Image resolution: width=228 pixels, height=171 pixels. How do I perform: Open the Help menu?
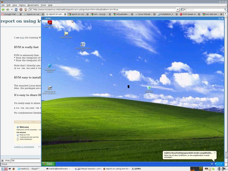(50, 5)
